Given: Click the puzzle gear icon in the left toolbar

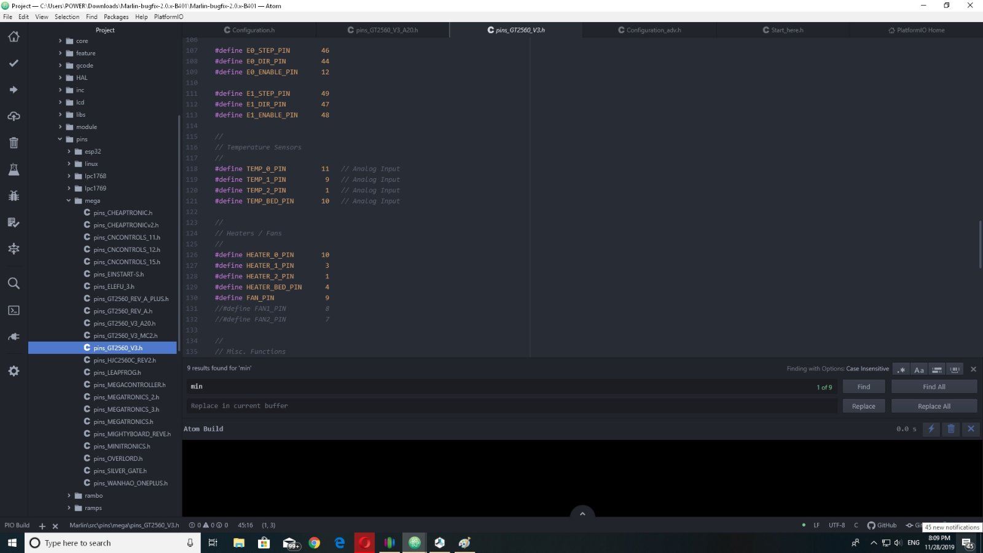Looking at the screenshot, I should pos(14,249).
